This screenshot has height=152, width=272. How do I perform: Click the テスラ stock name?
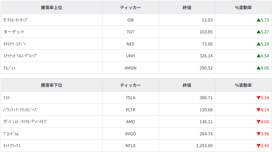7,98
